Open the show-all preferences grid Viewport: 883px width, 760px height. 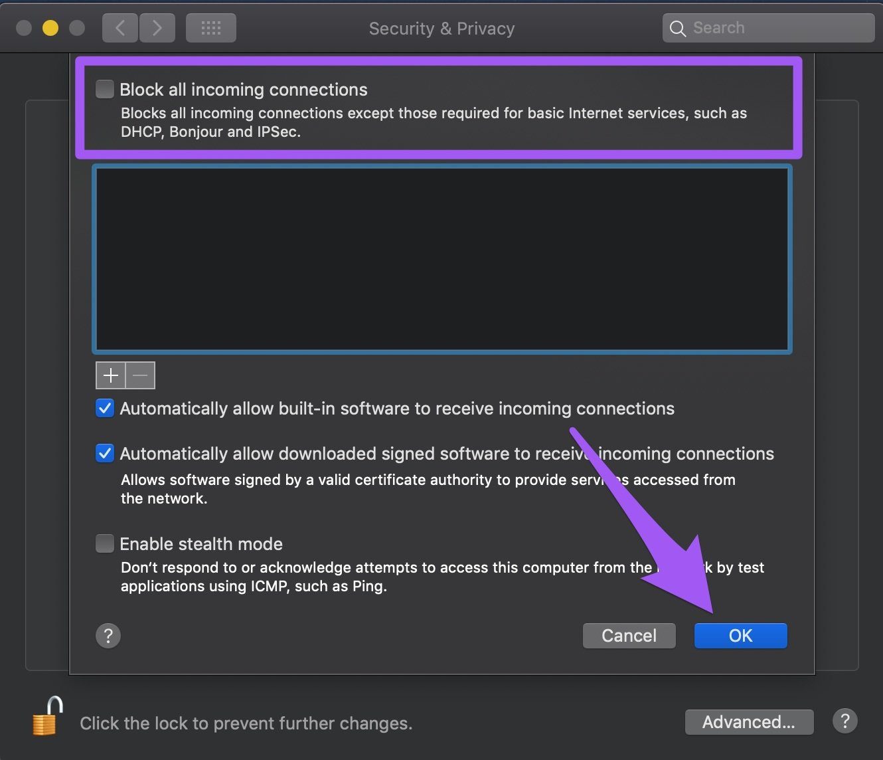point(211,28)
